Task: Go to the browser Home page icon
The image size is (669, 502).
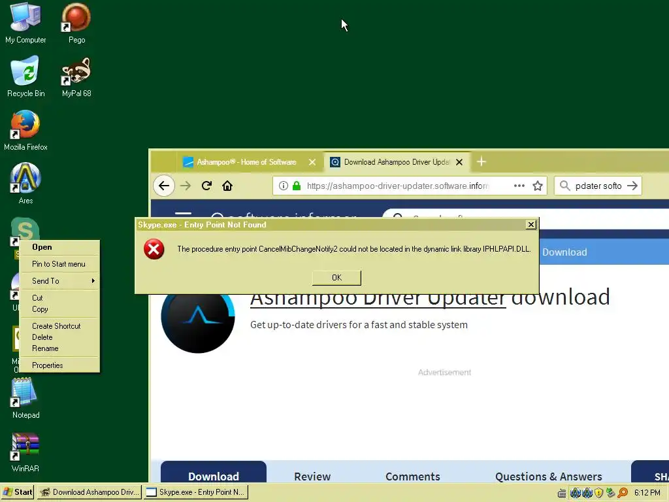Action: (227, 186)
